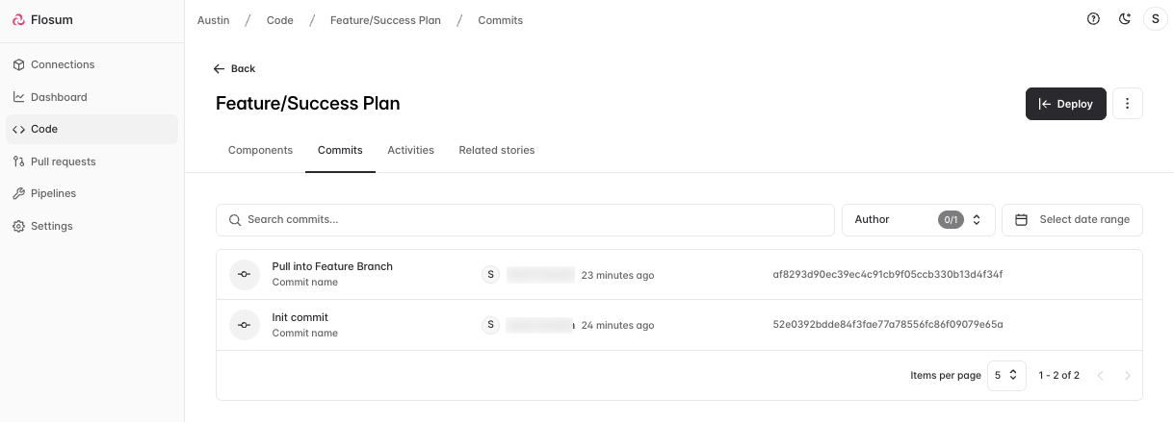Open Pipelines in the sidebar

pyautogui.click(x=53, y=193)
